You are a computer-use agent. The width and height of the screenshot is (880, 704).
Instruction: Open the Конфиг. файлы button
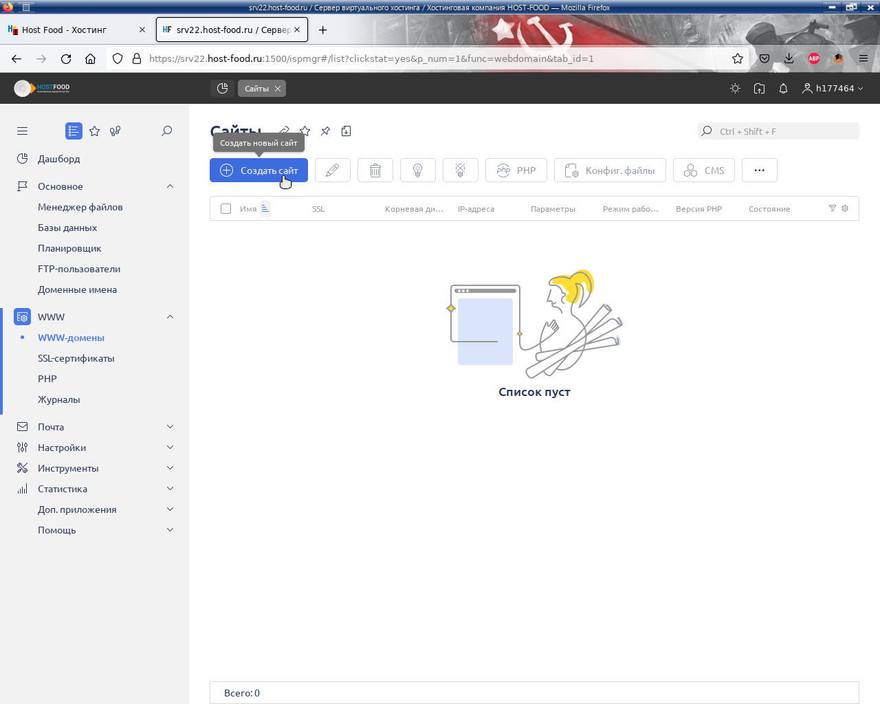[x=610, y=170]
